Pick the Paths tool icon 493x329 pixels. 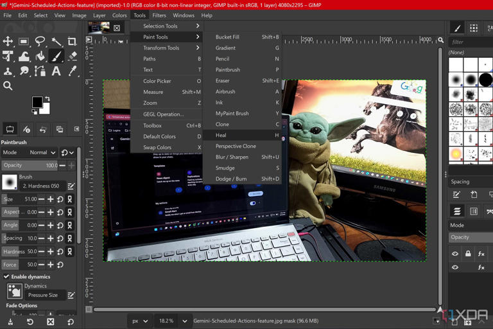[x=40, y=71]
